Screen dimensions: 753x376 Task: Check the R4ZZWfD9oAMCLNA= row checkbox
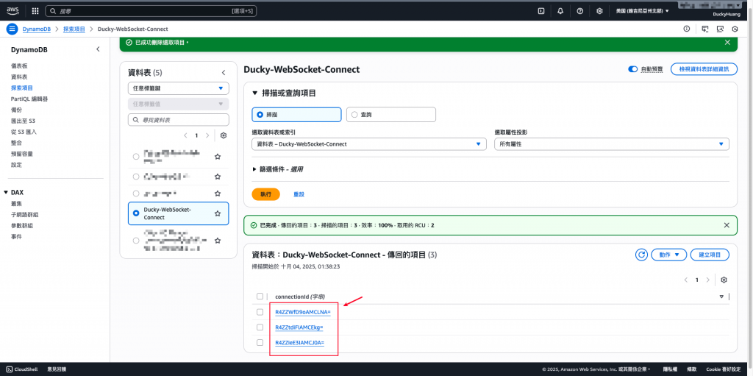coord(260,312)
